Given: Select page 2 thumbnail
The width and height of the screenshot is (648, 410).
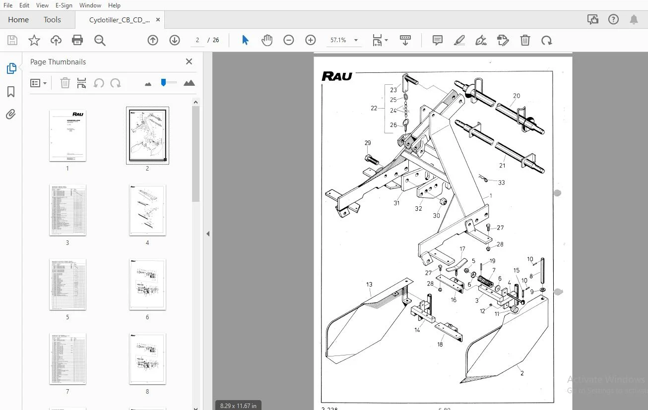Looking at the screenshot, I should pyautogui.click(x=147, y=135).
